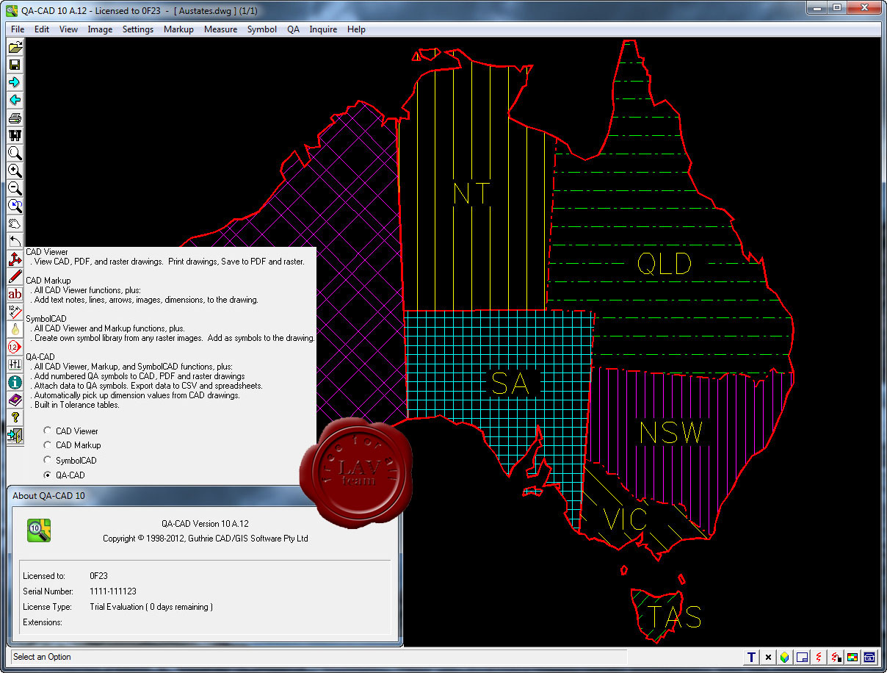Select the dimension measure tool icon
887x673 pixels.
[x=15, y=312]
